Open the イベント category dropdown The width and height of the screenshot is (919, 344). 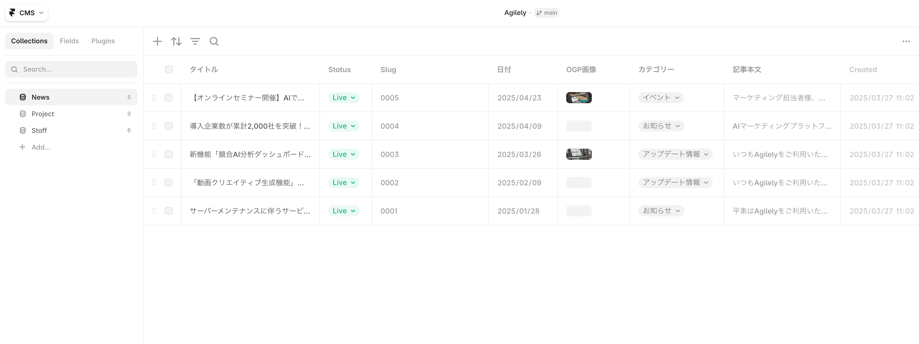click(661, 98)
